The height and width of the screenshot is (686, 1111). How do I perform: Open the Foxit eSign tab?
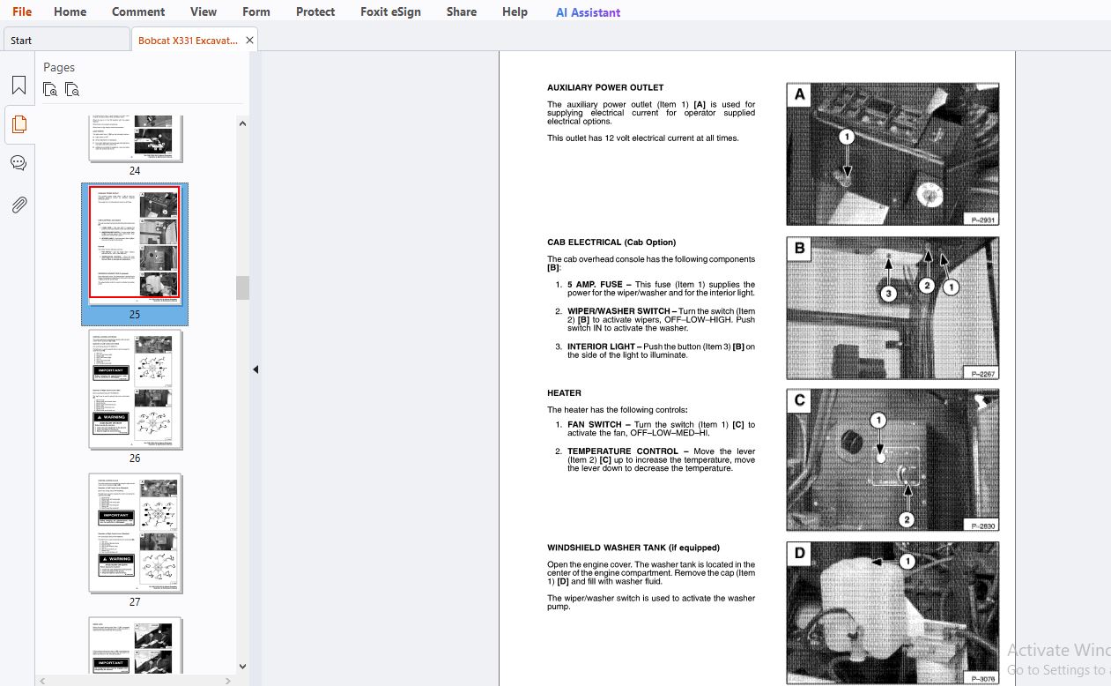click(x=390, y=11)
